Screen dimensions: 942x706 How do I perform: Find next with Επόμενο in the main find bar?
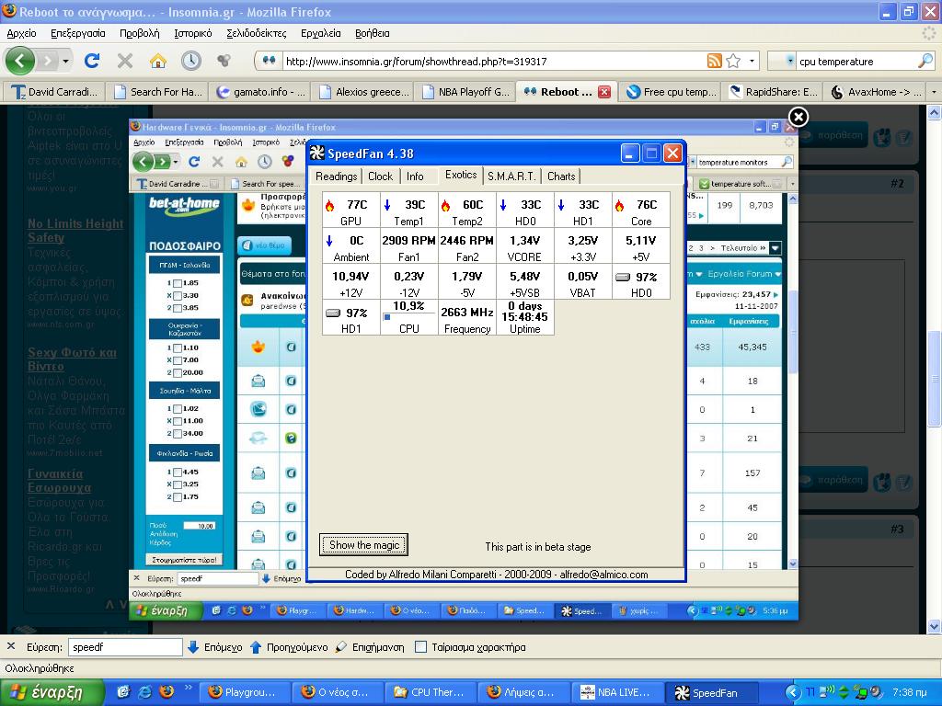(x=214, y=647)
